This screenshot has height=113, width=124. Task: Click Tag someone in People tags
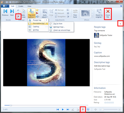[x=100, y=31]
